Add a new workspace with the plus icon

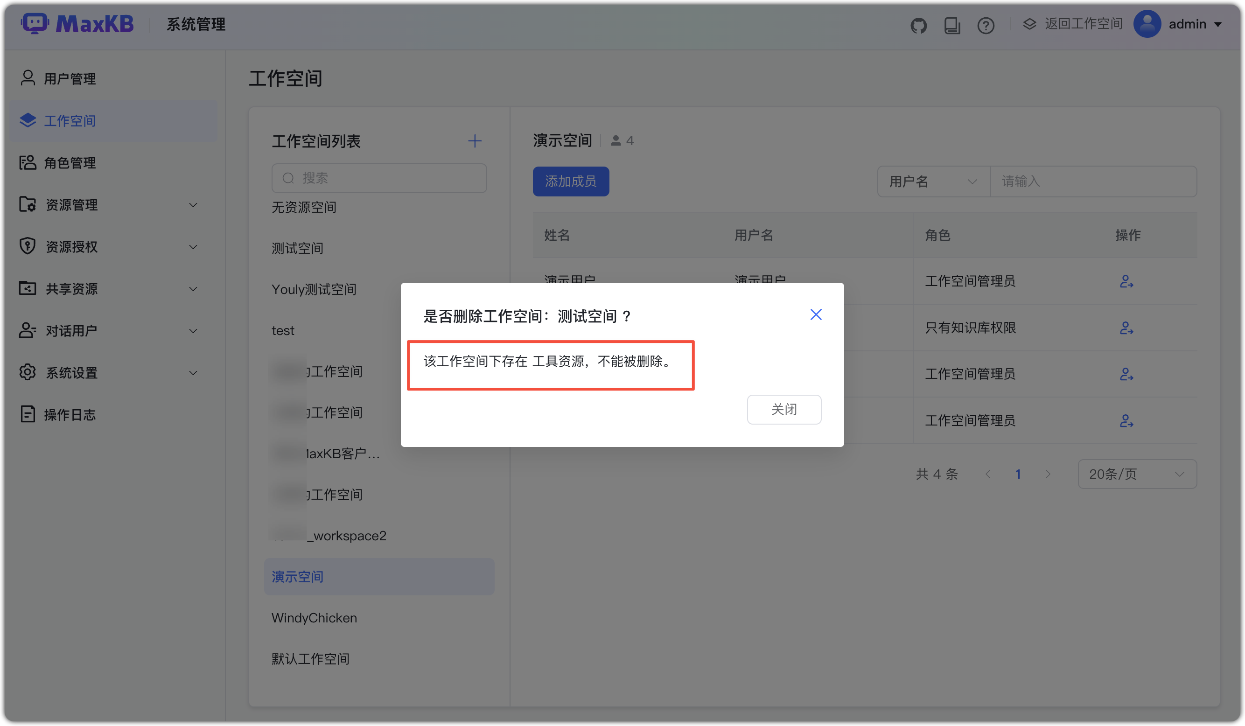tap(474, 141)
